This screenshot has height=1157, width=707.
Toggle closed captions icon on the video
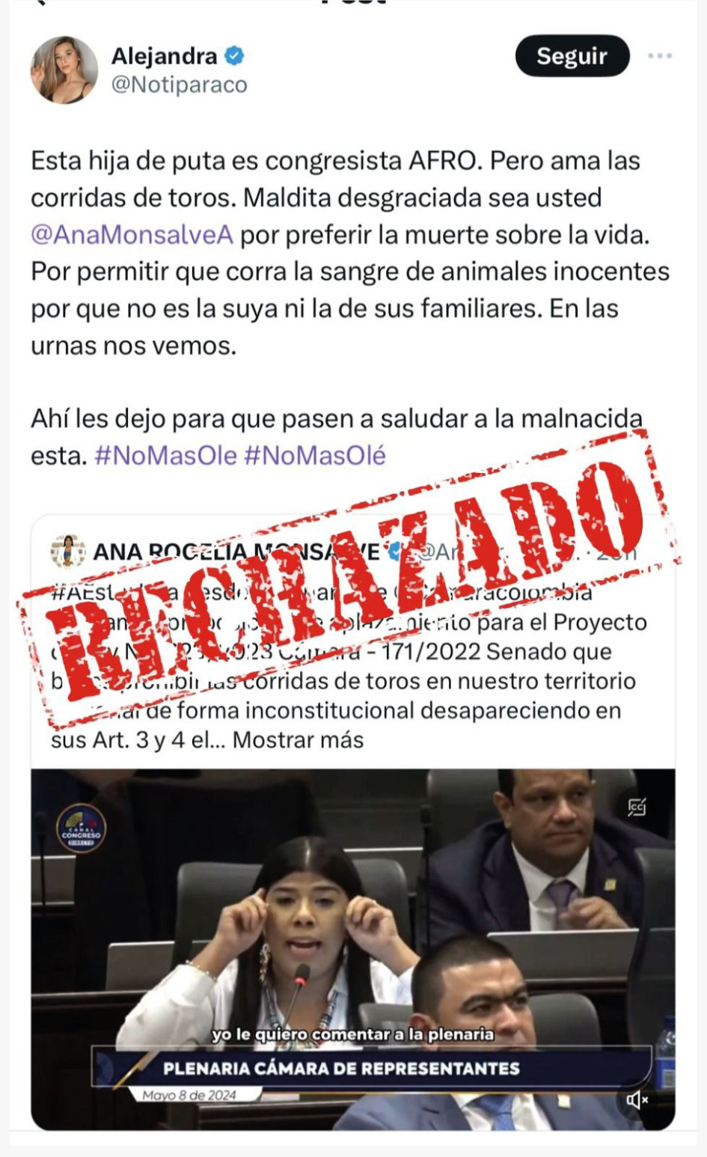coord(637,808)
